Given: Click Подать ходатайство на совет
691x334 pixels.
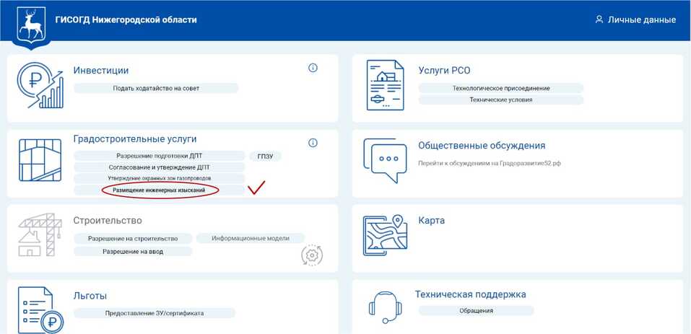Looking at the screenshot, I should tap(156, 88).
